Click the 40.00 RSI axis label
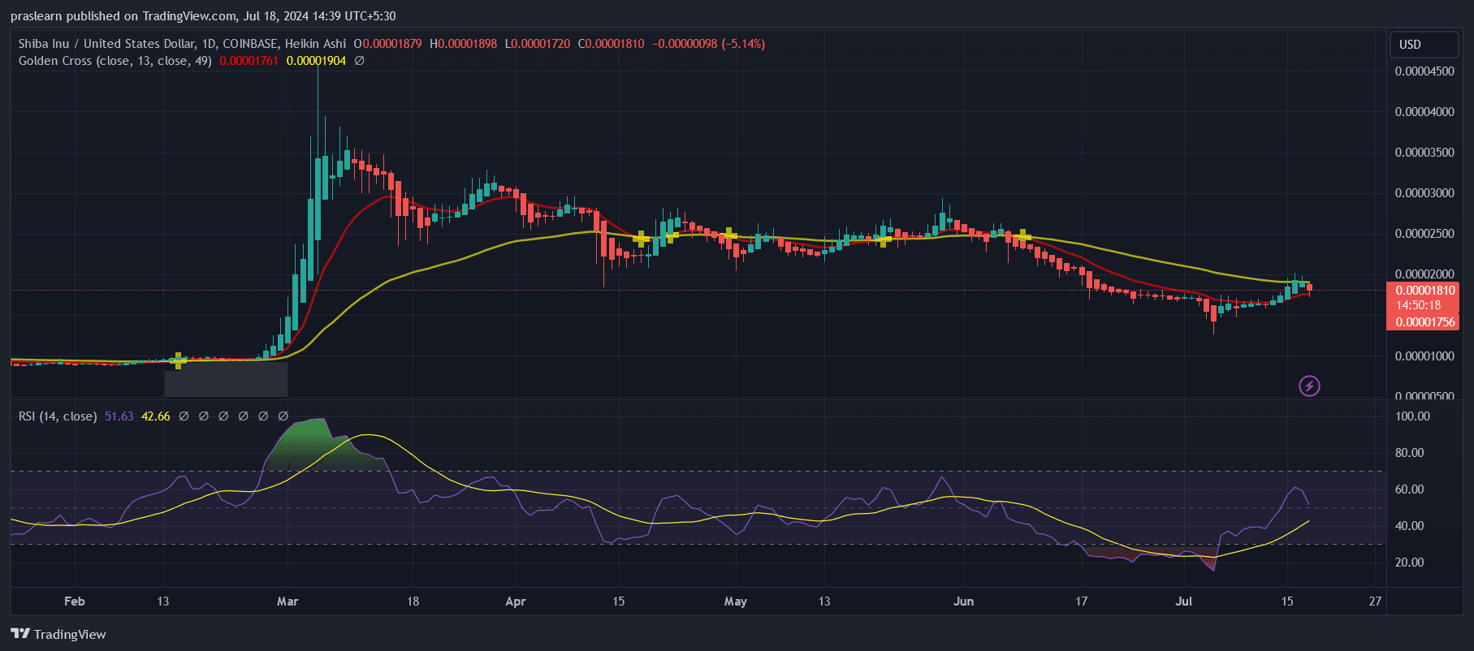The height and width of the screenshot is (651, 1474). pos(1409,526)
